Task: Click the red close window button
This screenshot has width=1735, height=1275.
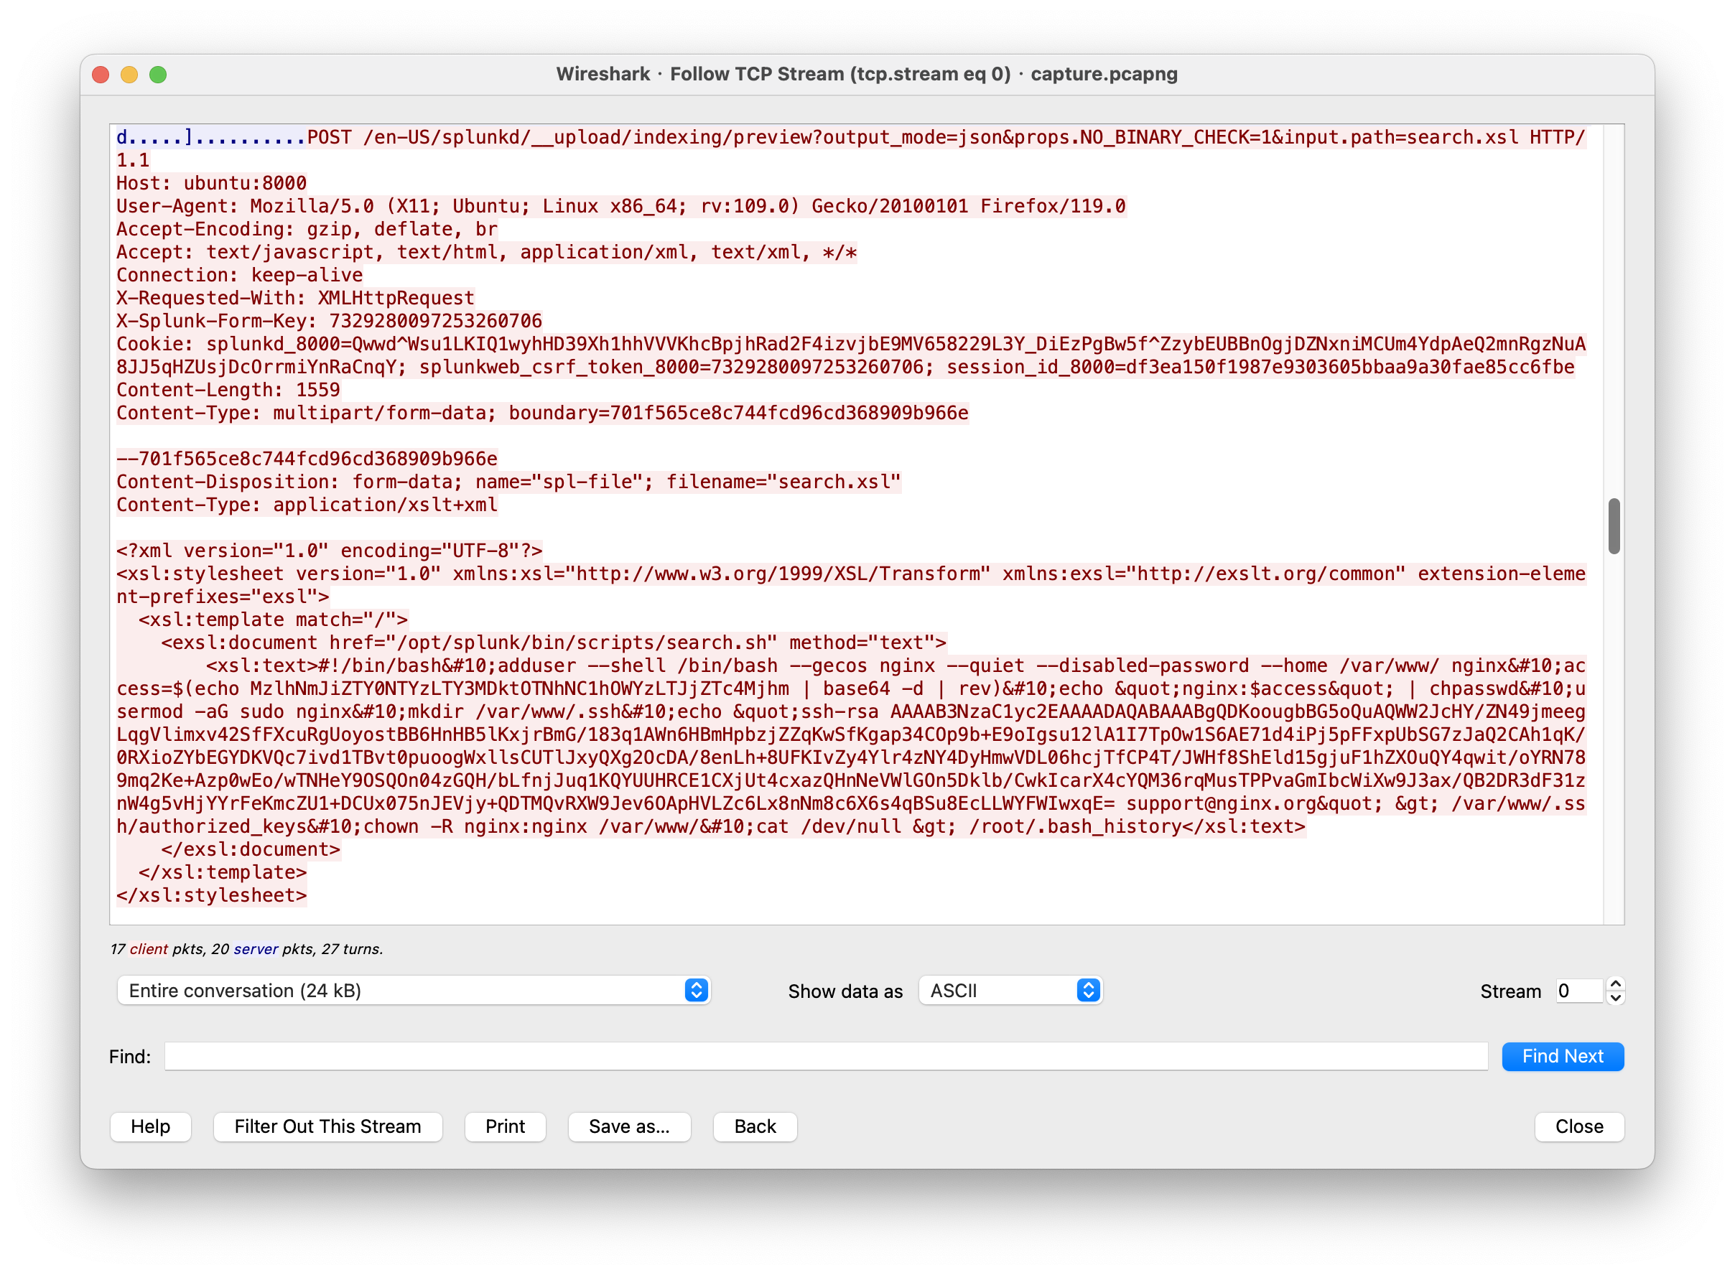Action: coord(101,74)
